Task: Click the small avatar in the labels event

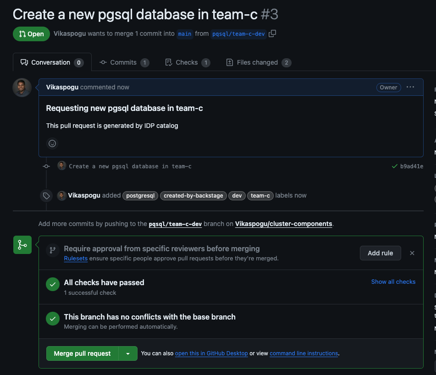Action: click(x=61, y=195)
